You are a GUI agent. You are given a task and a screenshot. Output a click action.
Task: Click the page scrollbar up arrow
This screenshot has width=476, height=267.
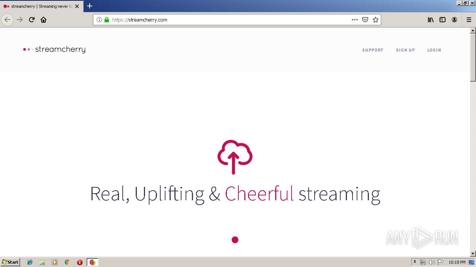[473, 30]
